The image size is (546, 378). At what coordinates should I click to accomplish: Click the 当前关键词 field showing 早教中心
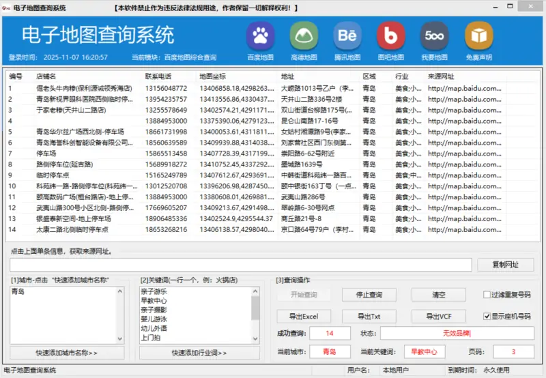tap(425, 351)
